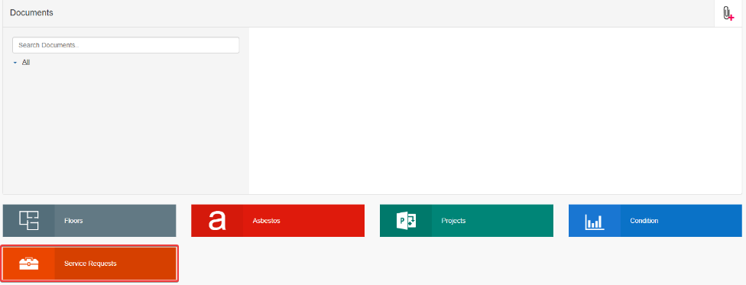746x285 pixels.
Task: Open the Projects tile label
Action: point(453,221)
